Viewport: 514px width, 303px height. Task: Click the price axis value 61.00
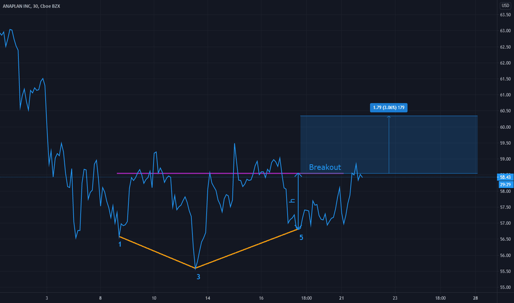click(505, 95)
